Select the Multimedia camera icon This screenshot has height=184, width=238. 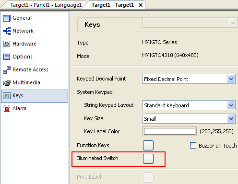[7, 83]
